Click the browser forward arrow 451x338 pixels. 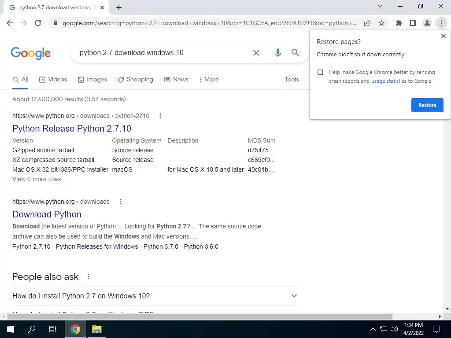coord(24,23)
